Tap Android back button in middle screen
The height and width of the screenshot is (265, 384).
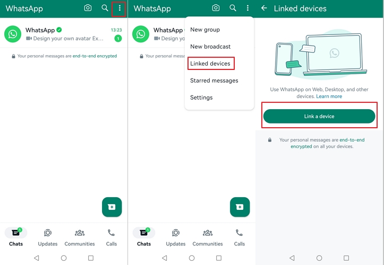(165, 258)
